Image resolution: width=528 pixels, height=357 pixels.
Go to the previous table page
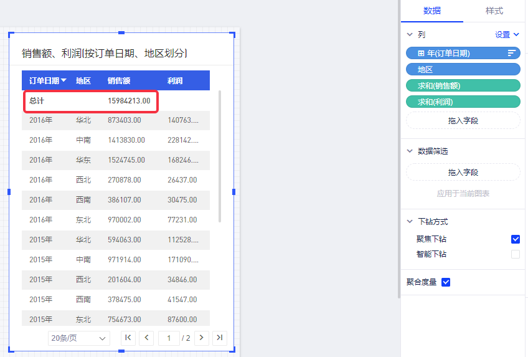tap(146, 338)
